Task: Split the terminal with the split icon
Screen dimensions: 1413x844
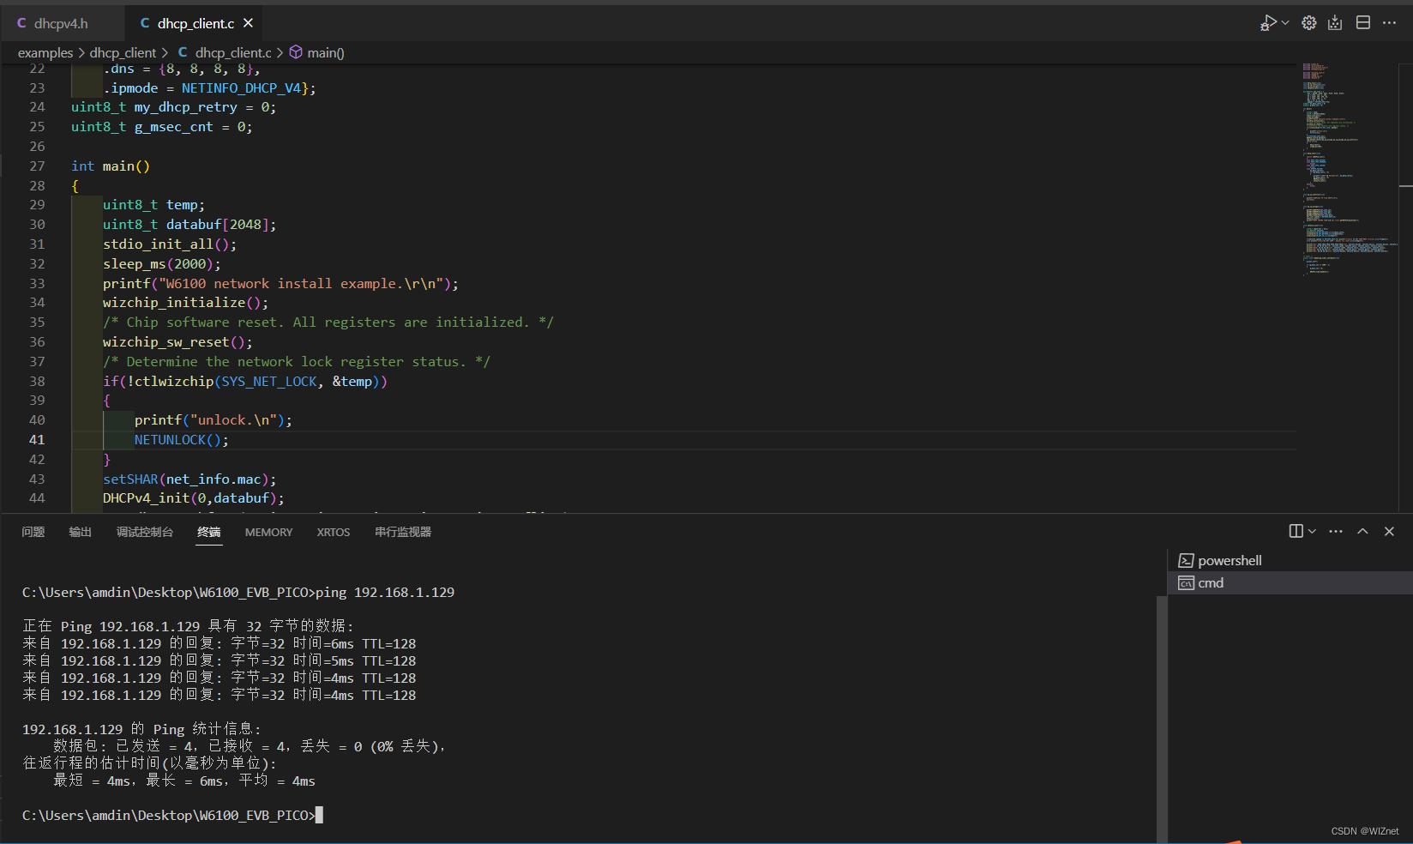Action: click(x=1296, y=531)
